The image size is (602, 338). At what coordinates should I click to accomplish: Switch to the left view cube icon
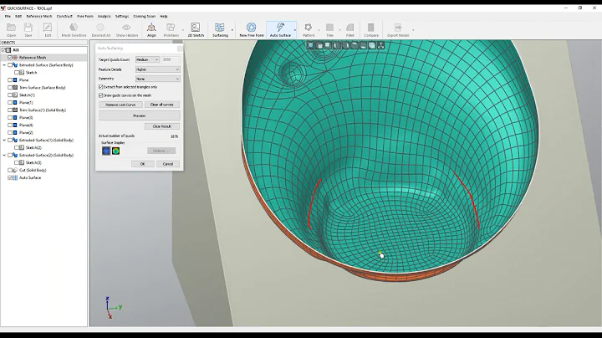[x=337, y=45]
